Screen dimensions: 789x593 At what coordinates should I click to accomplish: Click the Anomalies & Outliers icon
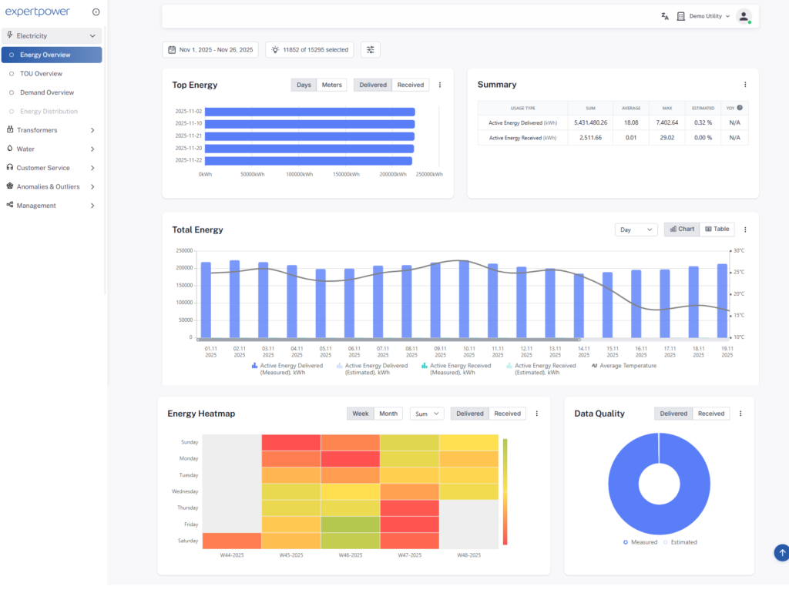pyautogui.click(x=9, y=186)
